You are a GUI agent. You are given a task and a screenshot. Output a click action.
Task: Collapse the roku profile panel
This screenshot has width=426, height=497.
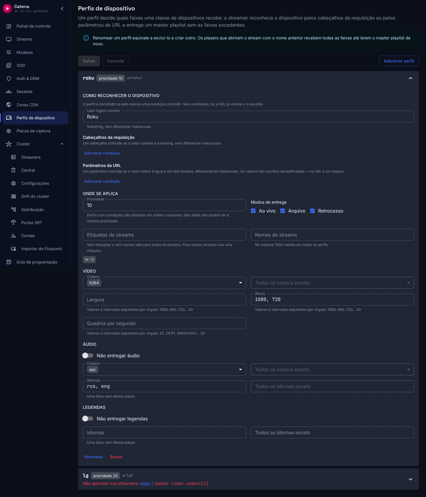[411, 78]
